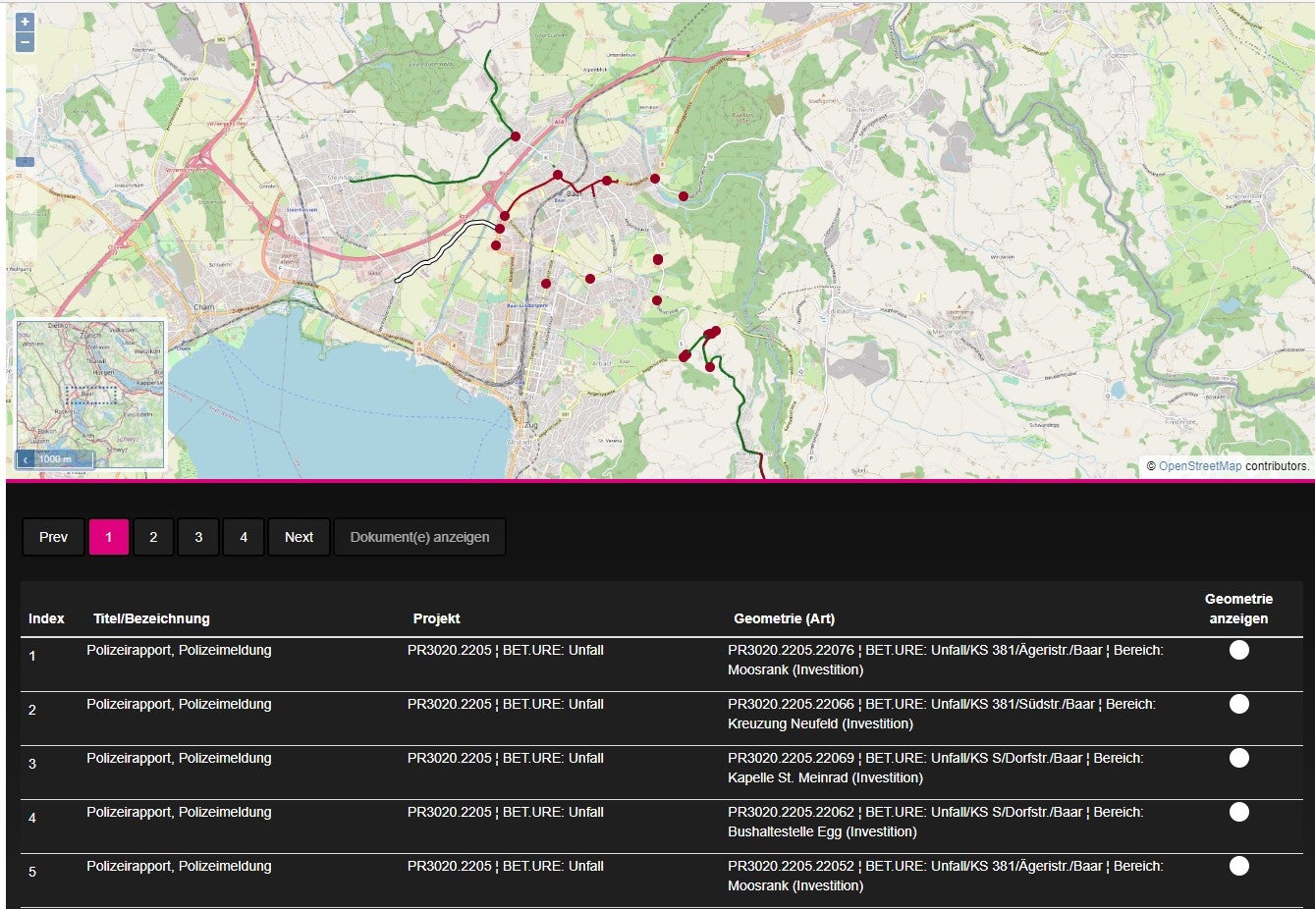The width and height of the screenshot is (1315, 909).
Task: Click the easternmost red marker on the map
Action: 715,331
